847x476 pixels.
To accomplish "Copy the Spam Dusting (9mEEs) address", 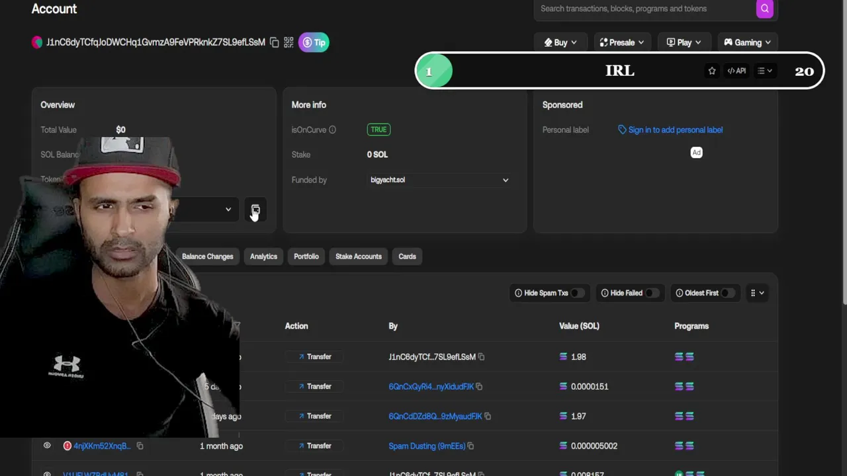I will (x=470, y=446).
